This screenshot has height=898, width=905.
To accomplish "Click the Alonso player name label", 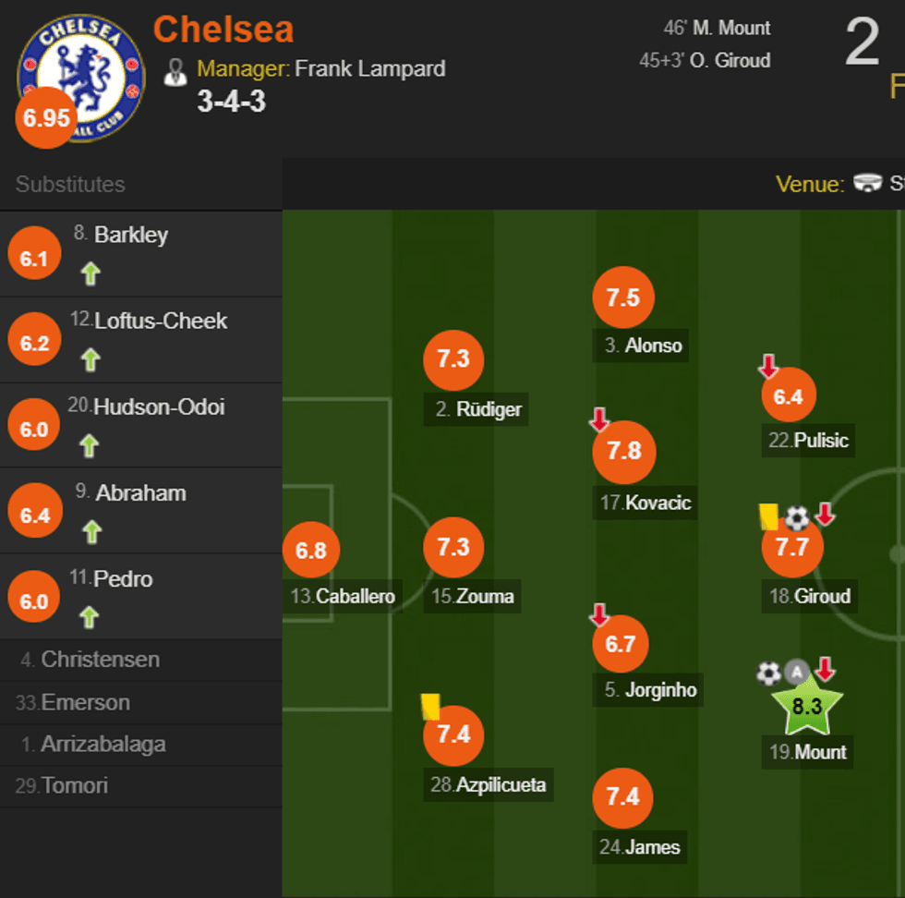I will (653, 346).
